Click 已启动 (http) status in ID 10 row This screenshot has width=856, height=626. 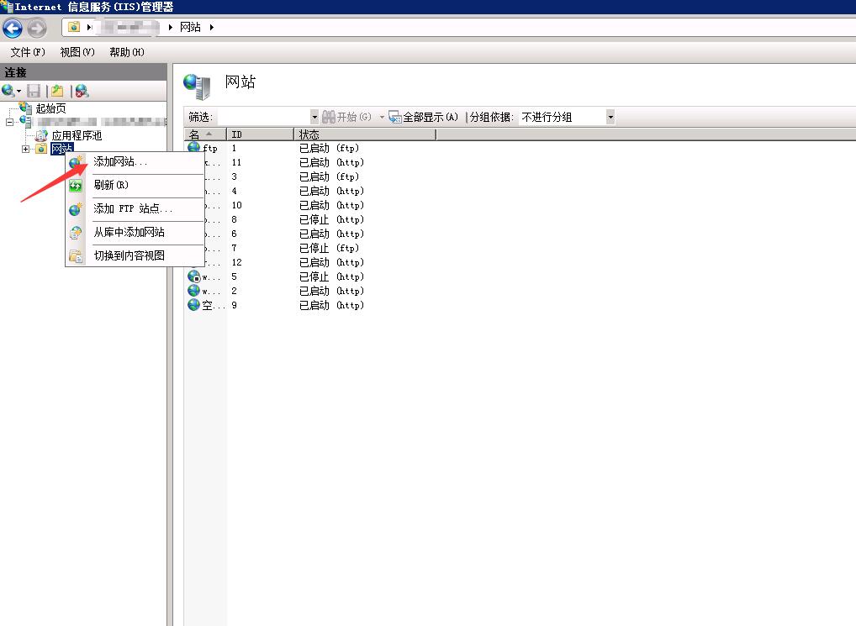coord(331,205)
